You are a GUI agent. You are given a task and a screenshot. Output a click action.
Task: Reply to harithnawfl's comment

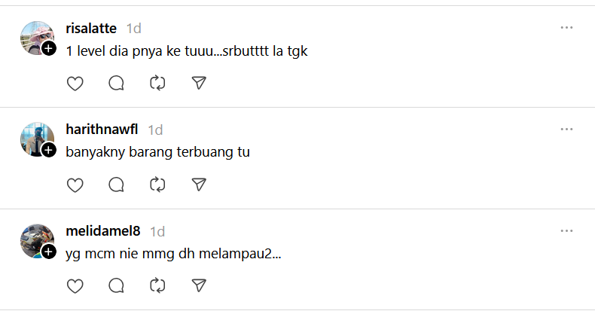(116, 184)
